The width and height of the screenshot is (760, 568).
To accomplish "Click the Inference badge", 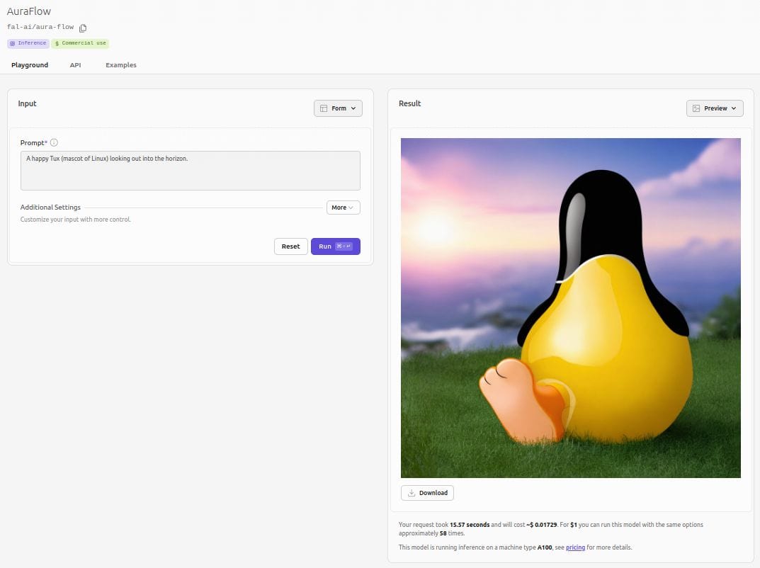I will [x=28, y=43].
